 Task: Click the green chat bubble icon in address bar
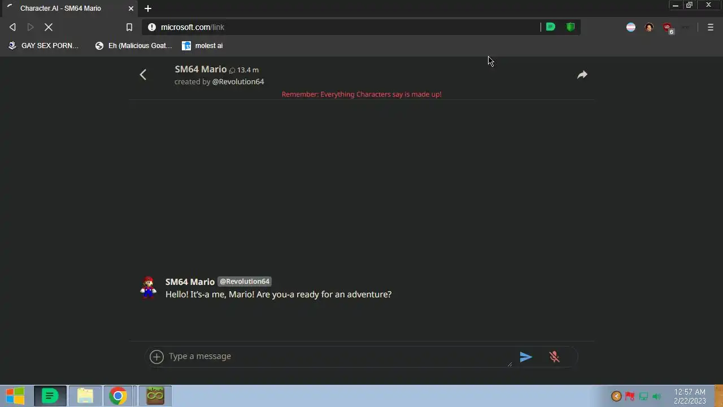point(550,27)
